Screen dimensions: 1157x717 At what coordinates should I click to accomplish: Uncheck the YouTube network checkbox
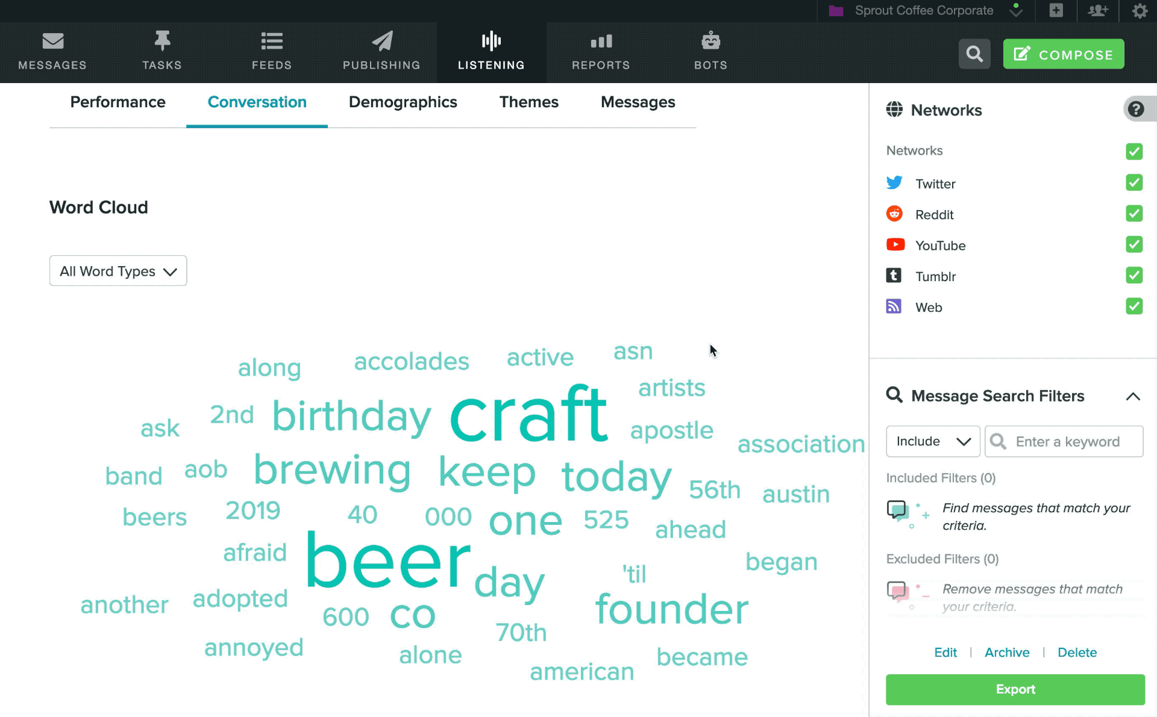coord(1134,244)
